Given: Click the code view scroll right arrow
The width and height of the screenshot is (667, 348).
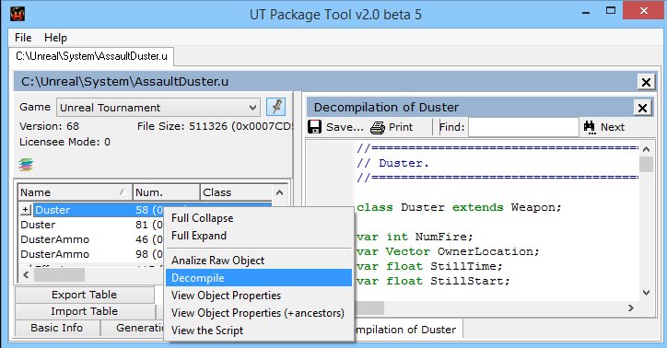Looking at the screenshot, I should click(x=631, y=307).
